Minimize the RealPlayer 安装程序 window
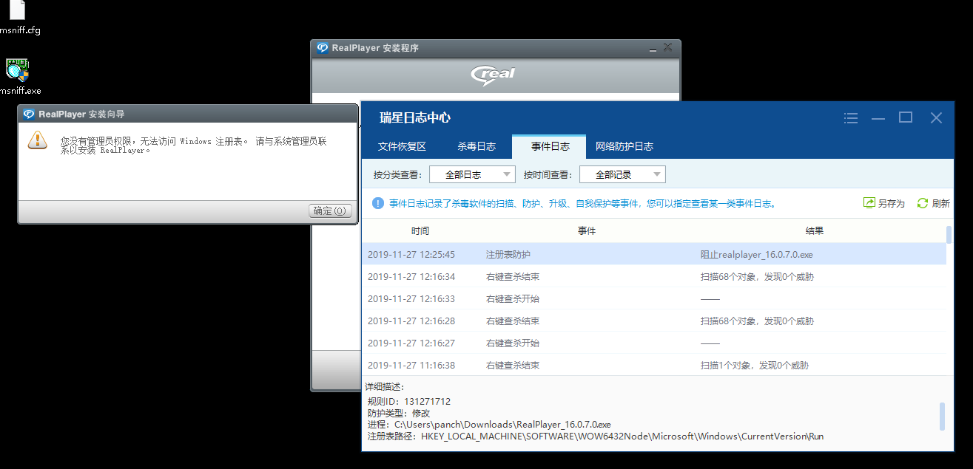Screen dimensions: 973x469 [653, 49]
